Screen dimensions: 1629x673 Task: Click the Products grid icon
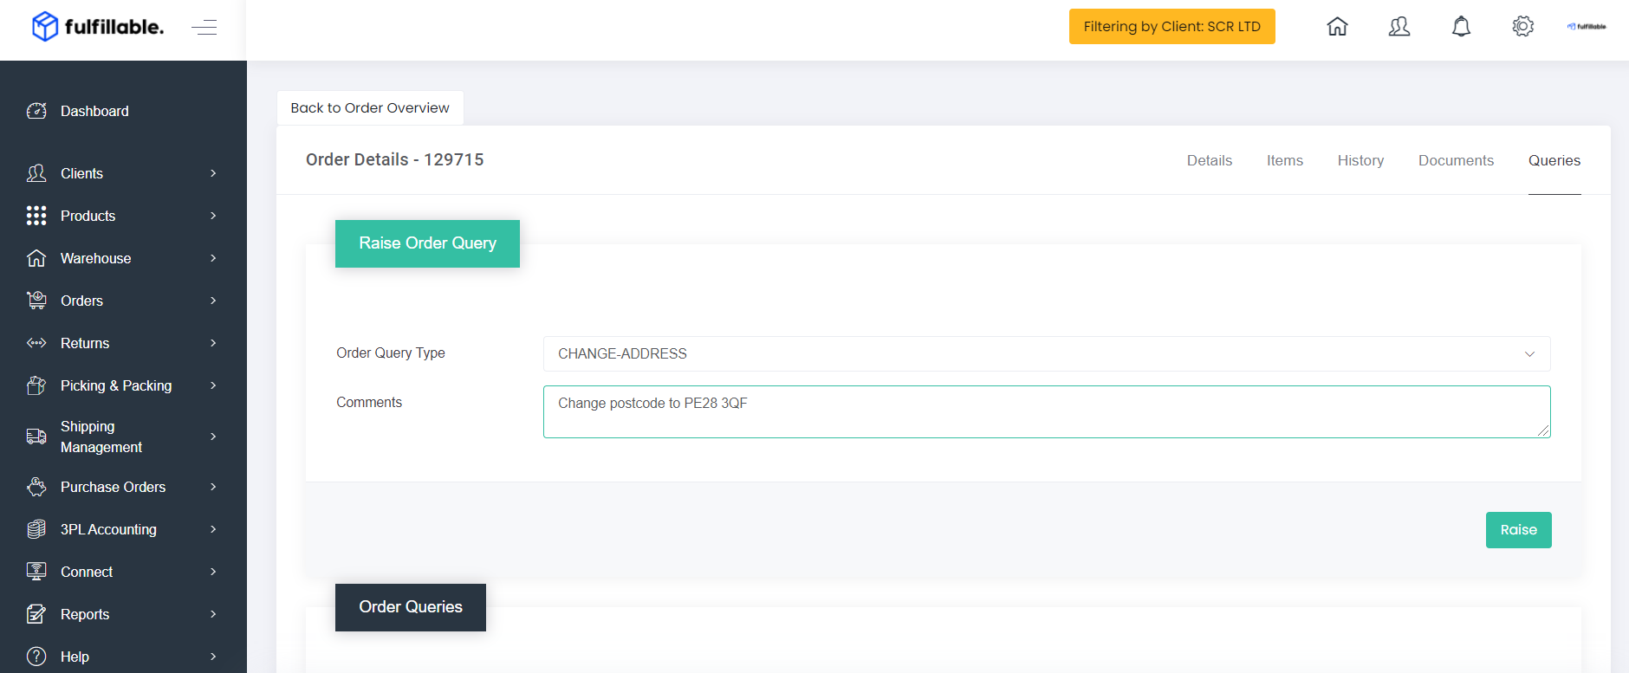(x=36, y=216)
